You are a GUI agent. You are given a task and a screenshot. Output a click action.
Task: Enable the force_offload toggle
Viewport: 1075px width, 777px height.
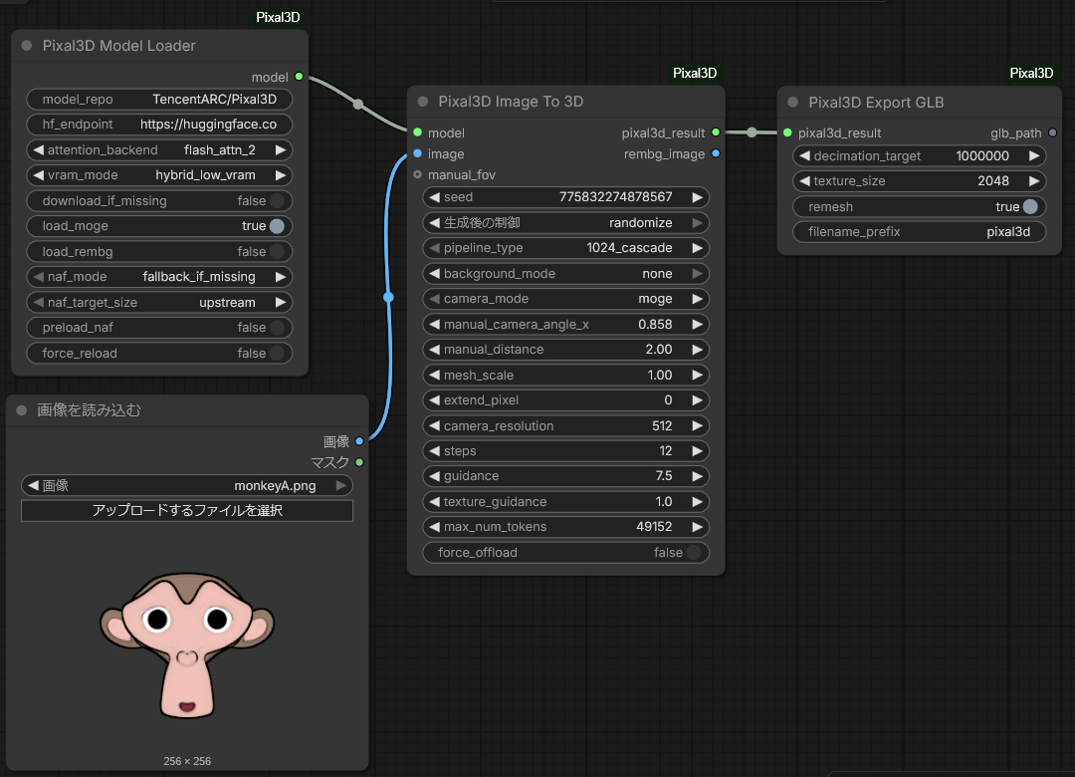(694, 553)
